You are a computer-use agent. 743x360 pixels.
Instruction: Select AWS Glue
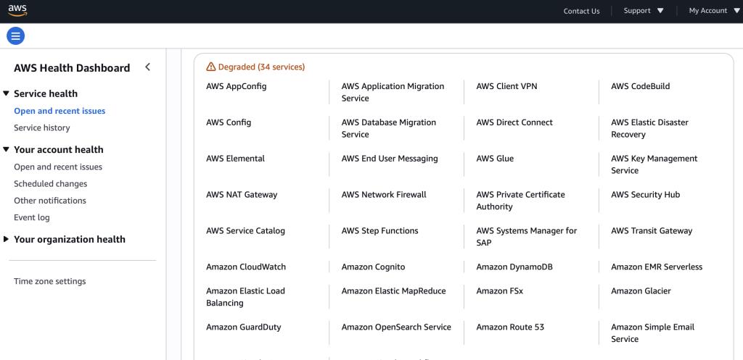pyautogui.click(x=495, y=159)
